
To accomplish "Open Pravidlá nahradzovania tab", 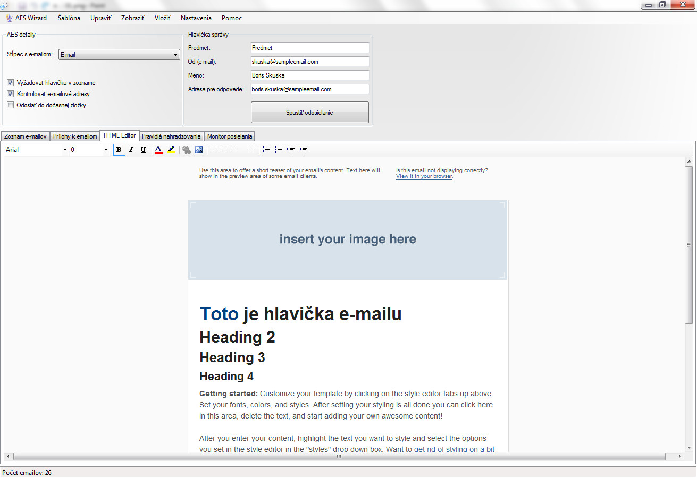I will pyautogui.click(x=171, y=136).
